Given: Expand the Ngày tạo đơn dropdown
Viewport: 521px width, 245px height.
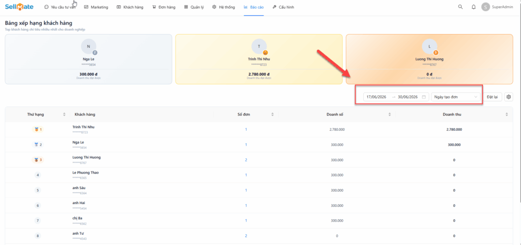Looking at the screenshot, I should click(x=456, y=97).
